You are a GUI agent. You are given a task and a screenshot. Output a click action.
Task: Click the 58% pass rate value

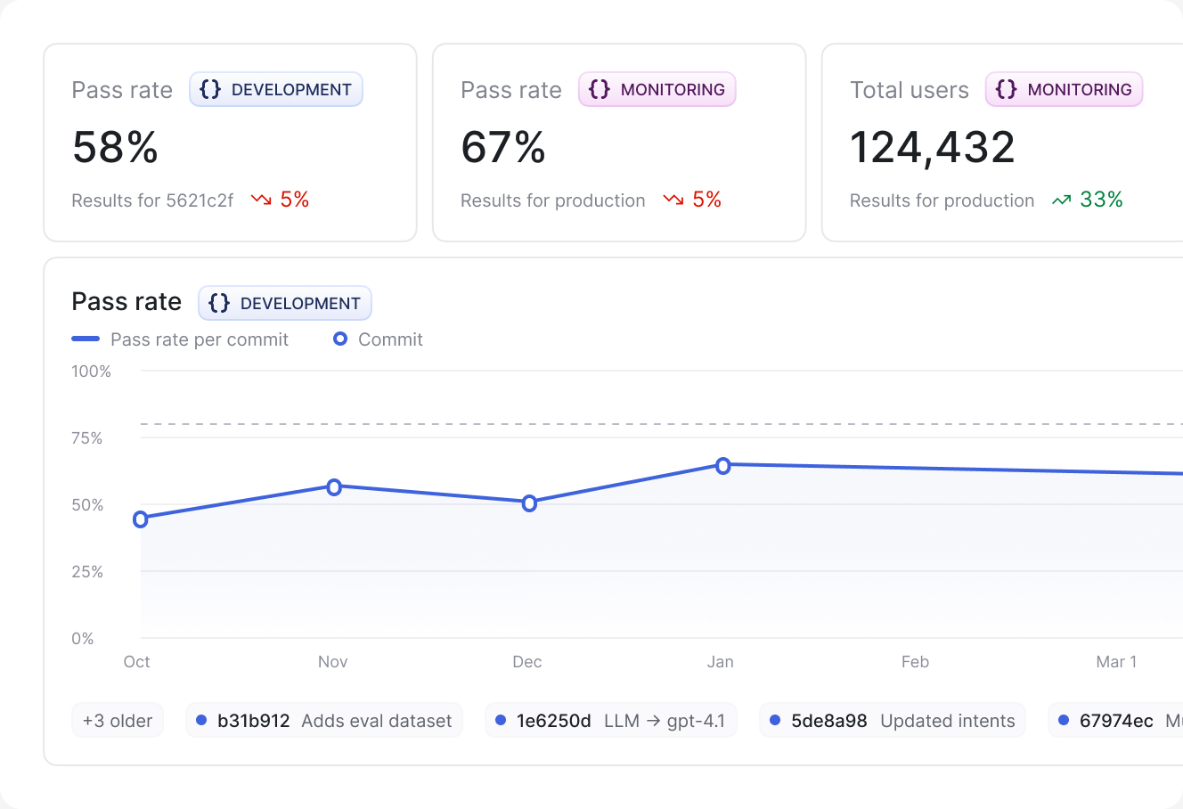(115, 147)
